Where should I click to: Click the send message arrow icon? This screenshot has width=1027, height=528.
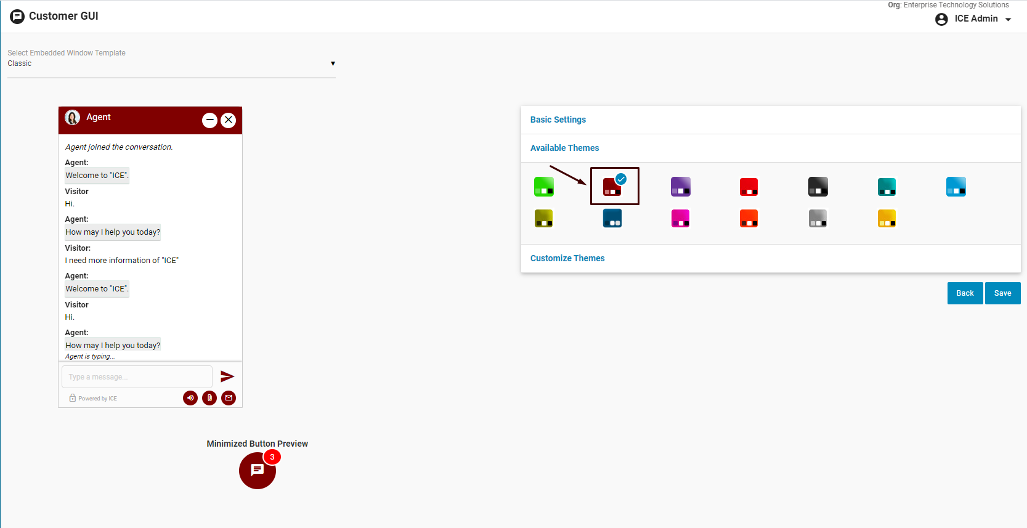tap(227, 376)
